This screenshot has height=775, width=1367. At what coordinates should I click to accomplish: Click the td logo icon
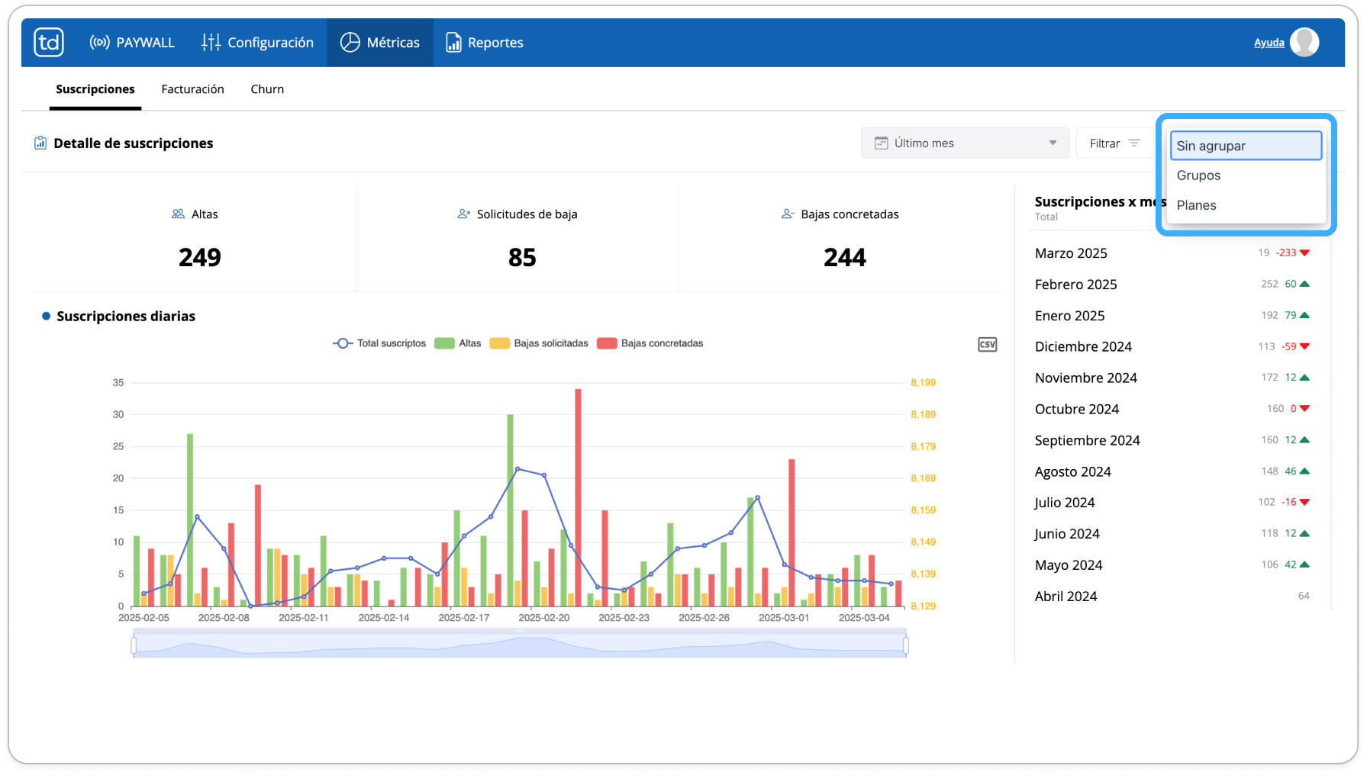49,42
